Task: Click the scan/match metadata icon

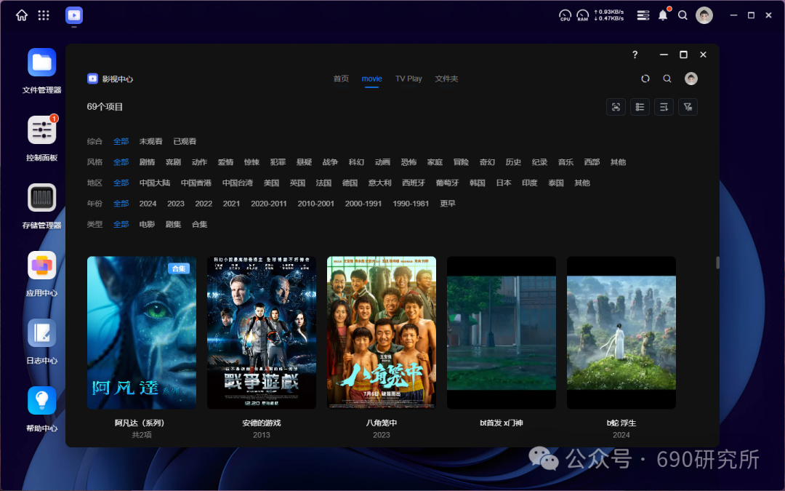Action: tap(616, 107)
